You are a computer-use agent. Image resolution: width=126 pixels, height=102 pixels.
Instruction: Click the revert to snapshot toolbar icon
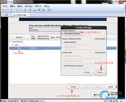tap(21, 10)
